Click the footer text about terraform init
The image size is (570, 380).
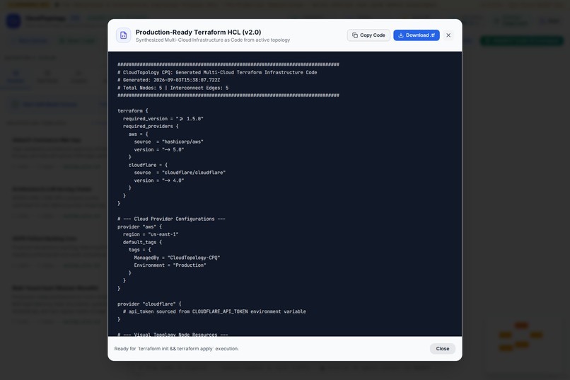coord(177,348)
